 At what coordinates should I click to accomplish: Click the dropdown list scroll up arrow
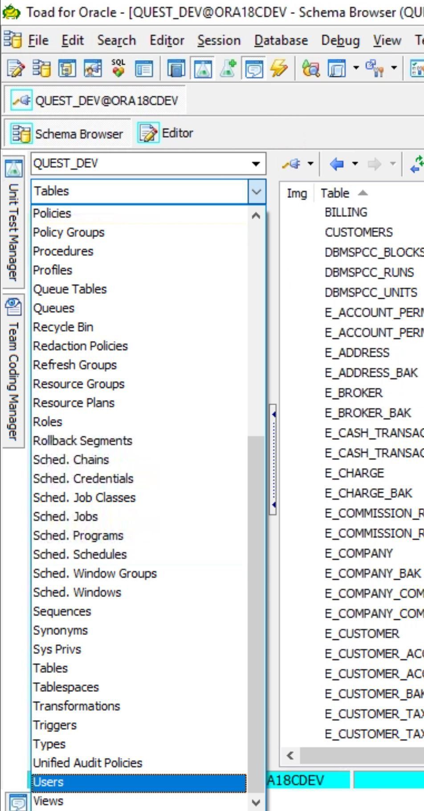click(x=256, y=216)
